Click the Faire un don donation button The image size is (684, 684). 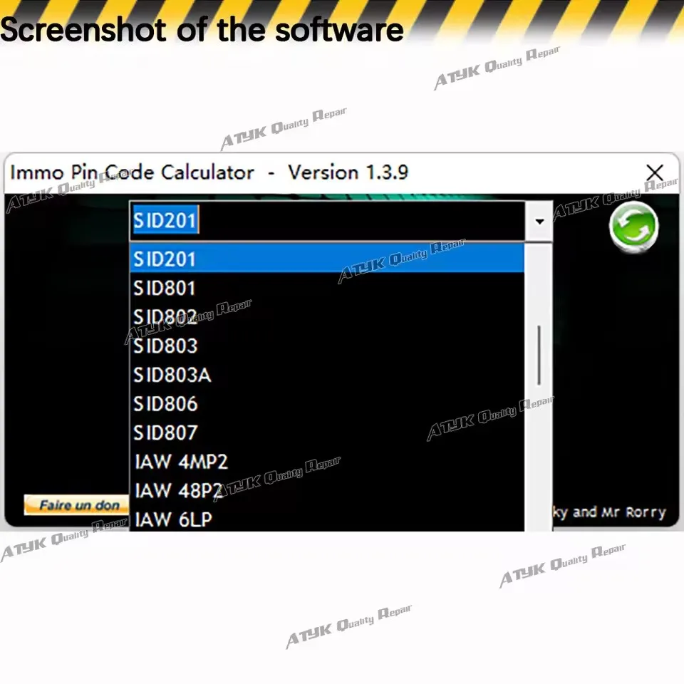coord(76,505)
